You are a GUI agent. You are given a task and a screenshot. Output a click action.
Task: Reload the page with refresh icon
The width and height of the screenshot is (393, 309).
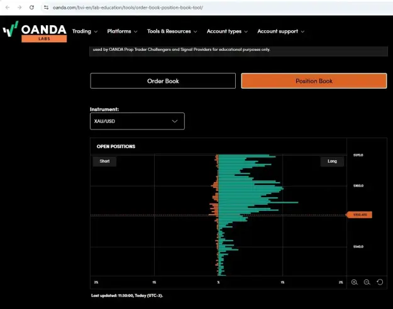point(31,8)
